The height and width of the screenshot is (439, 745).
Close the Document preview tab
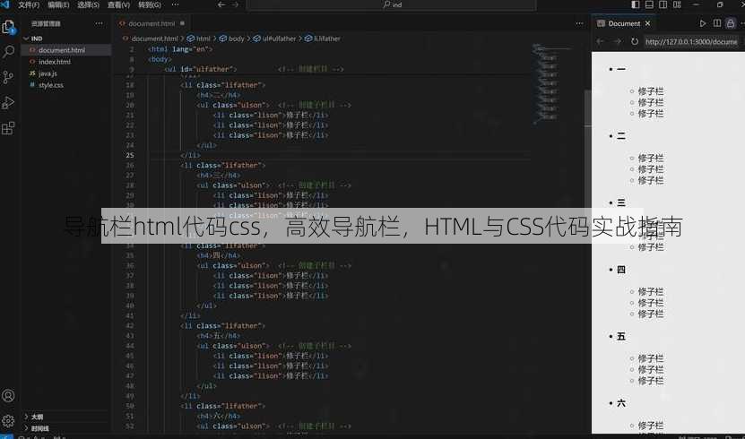647,23
